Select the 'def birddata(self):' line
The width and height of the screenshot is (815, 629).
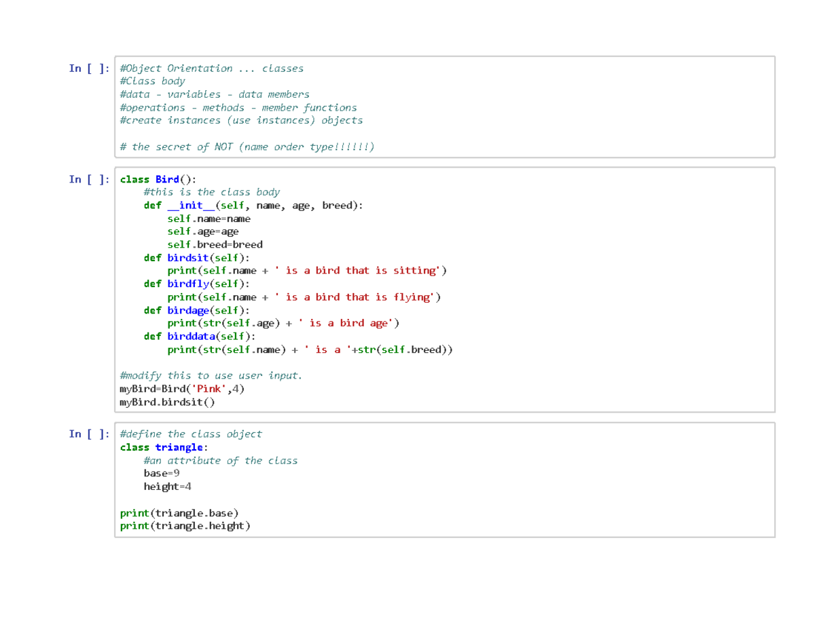[x=199, y=336]
